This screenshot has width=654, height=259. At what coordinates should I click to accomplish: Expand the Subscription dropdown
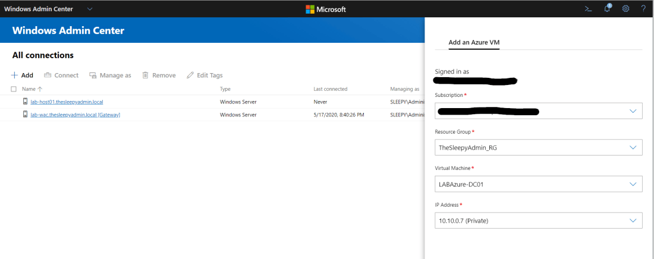coord(633,111)
